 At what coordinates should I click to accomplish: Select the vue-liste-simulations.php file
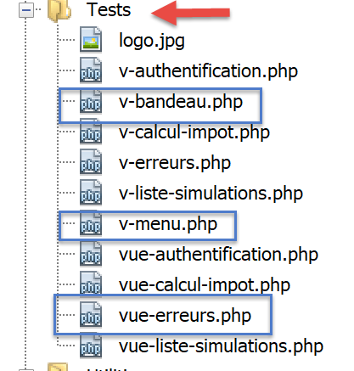coord(221,346)
